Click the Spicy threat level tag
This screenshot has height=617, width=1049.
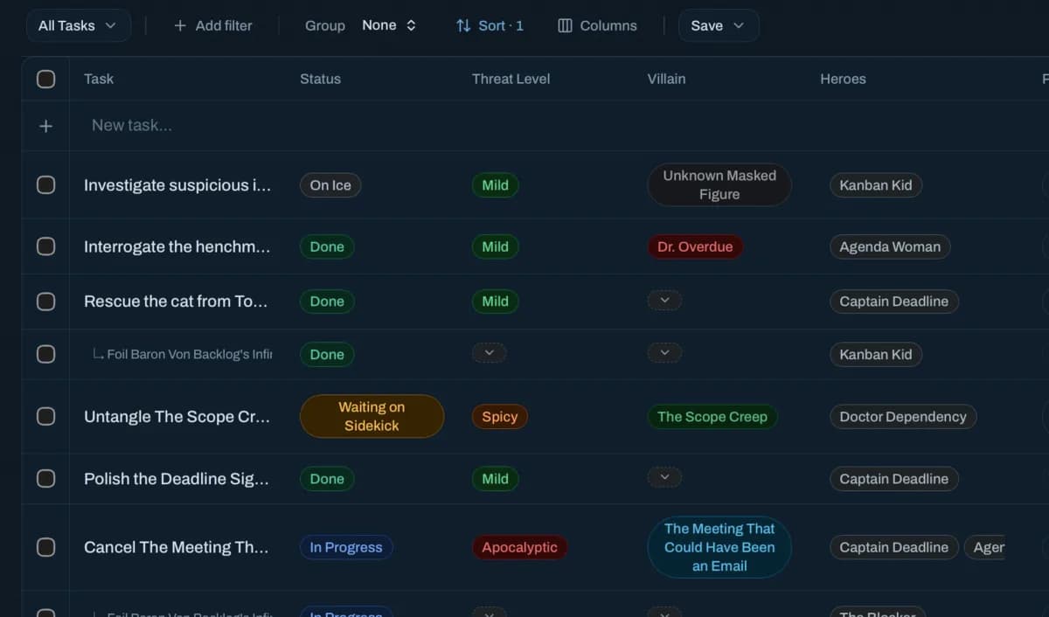pos(500,417)
